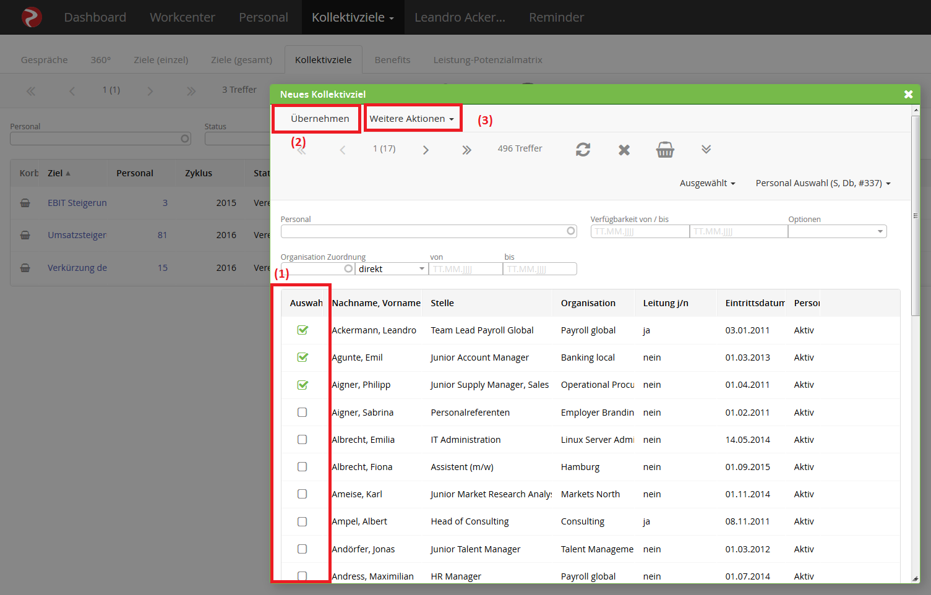Open the basket icon in dialog toolbar
The image size is (931, 595).
tap(665, 150)
